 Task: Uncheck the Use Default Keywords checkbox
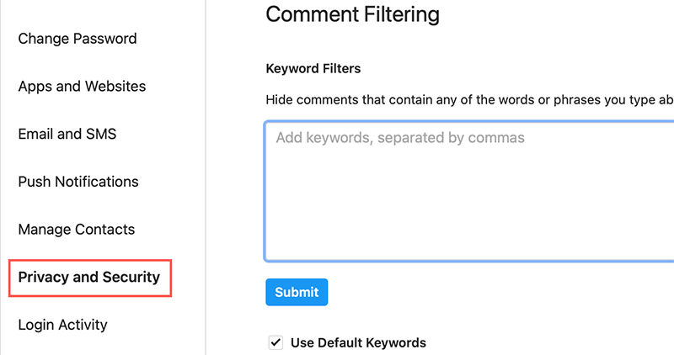coord(275,342)
